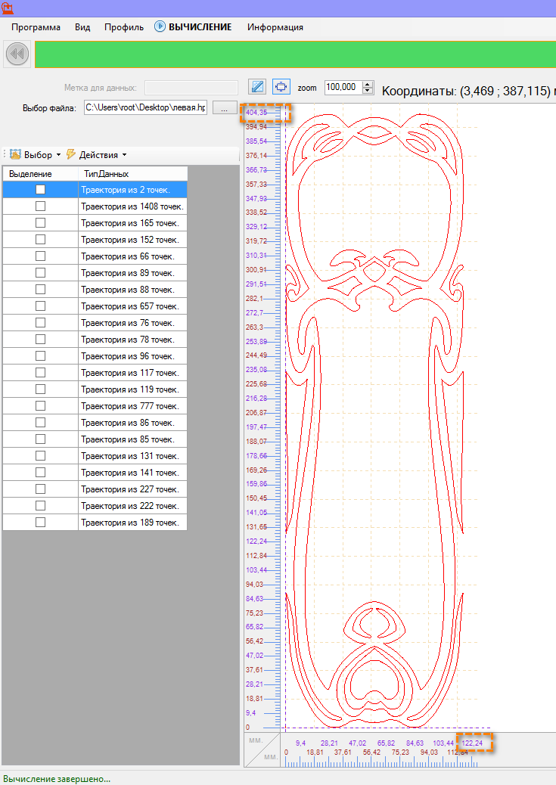556x785 pixels.
Task: Check box for Траектория из 657 точек
Action: click(41, 306)
